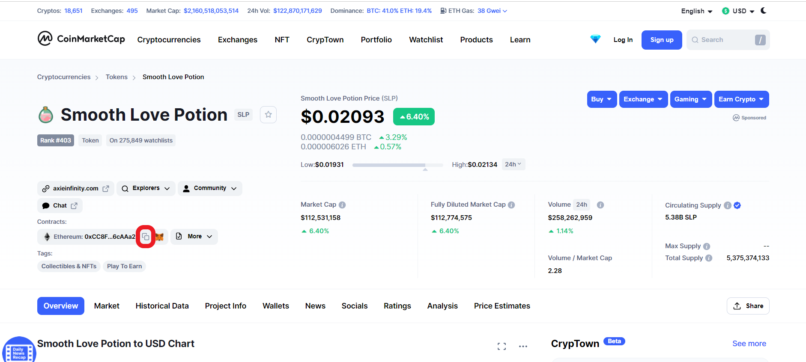Switch to the Price Estimates tab
The height and width of the screenshot is (362, 806).
502,306
